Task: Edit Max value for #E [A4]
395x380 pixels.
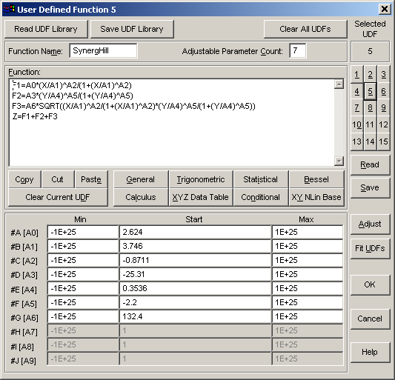Action: 308,289
